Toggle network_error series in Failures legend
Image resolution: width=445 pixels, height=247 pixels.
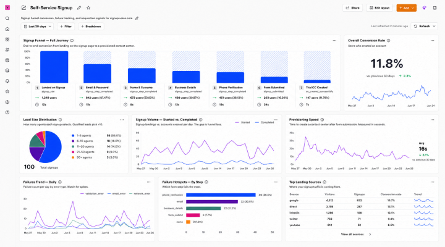(140, 194)
